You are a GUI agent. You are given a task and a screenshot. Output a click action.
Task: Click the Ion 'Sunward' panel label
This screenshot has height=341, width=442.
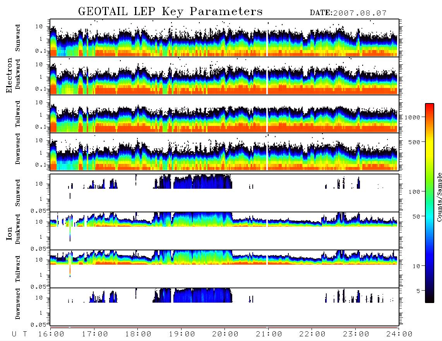[x=17, y=193]
